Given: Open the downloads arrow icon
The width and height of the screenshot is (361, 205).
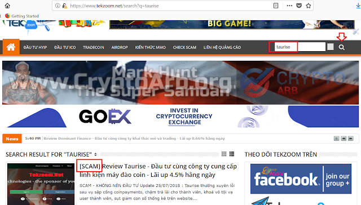Looking at the screenshot, I should click(358, 6).
